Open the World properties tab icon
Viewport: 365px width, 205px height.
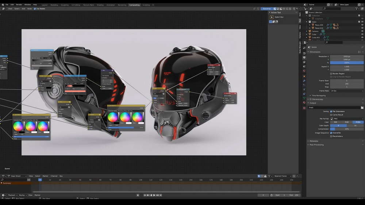coord(304,71)
